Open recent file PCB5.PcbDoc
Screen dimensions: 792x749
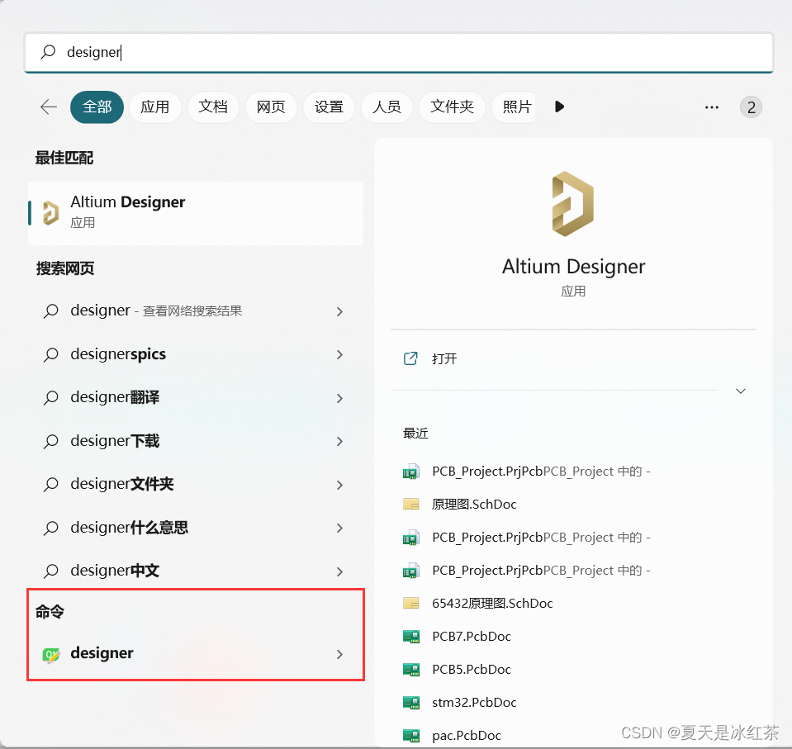[x=472, y=669]
